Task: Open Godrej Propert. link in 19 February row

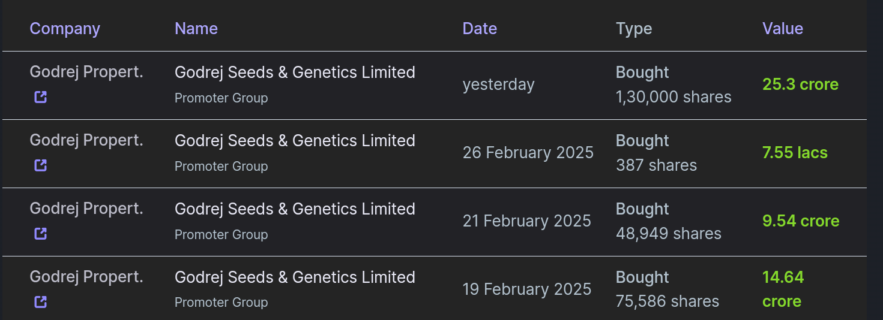Action: (x=86, y=277)
